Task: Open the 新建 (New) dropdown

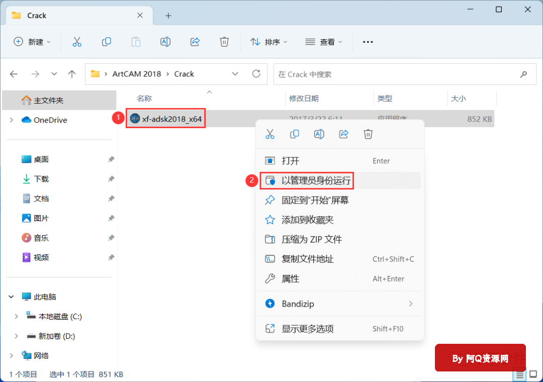Action: [32, 42]
